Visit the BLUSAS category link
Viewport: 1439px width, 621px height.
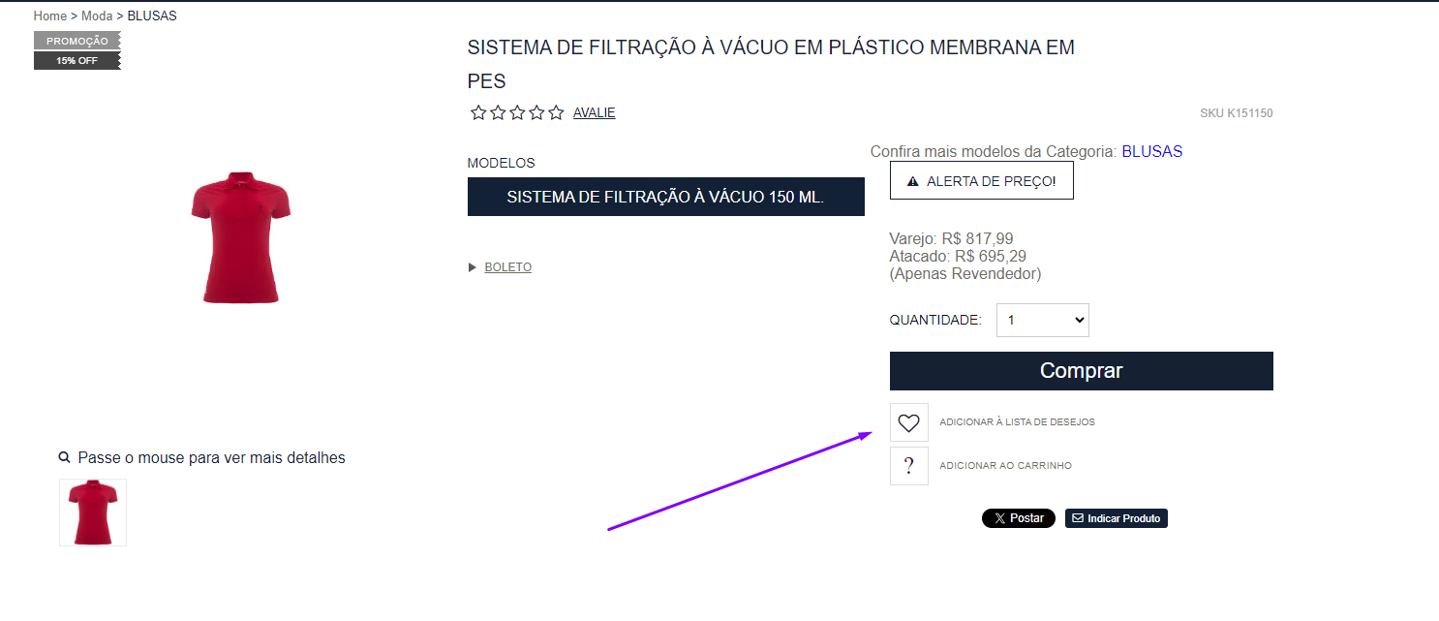coord(1152,151)
